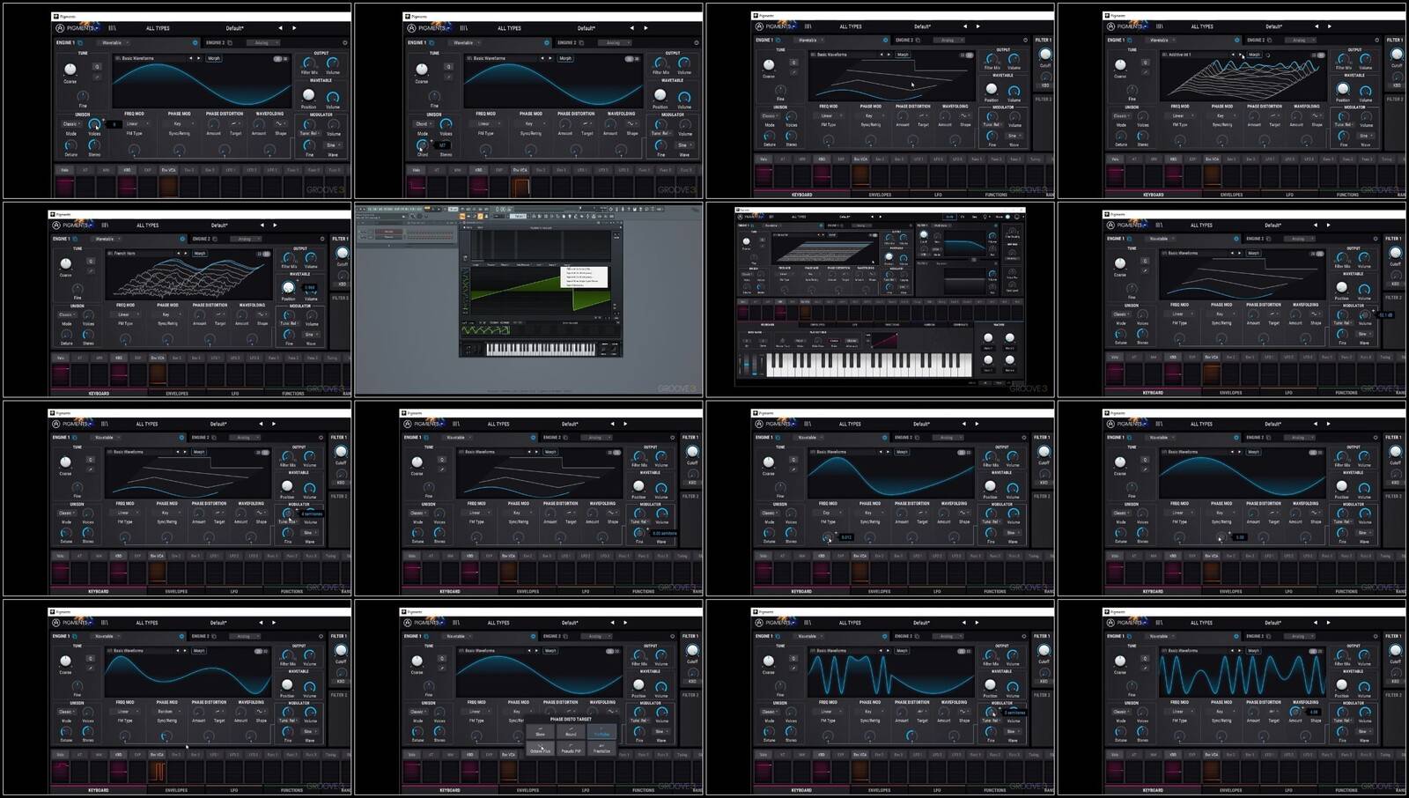
Task: Choose Pseudo PW in Phase Disto Target popup
Action: pyautogui.click(x=571, y=749)
